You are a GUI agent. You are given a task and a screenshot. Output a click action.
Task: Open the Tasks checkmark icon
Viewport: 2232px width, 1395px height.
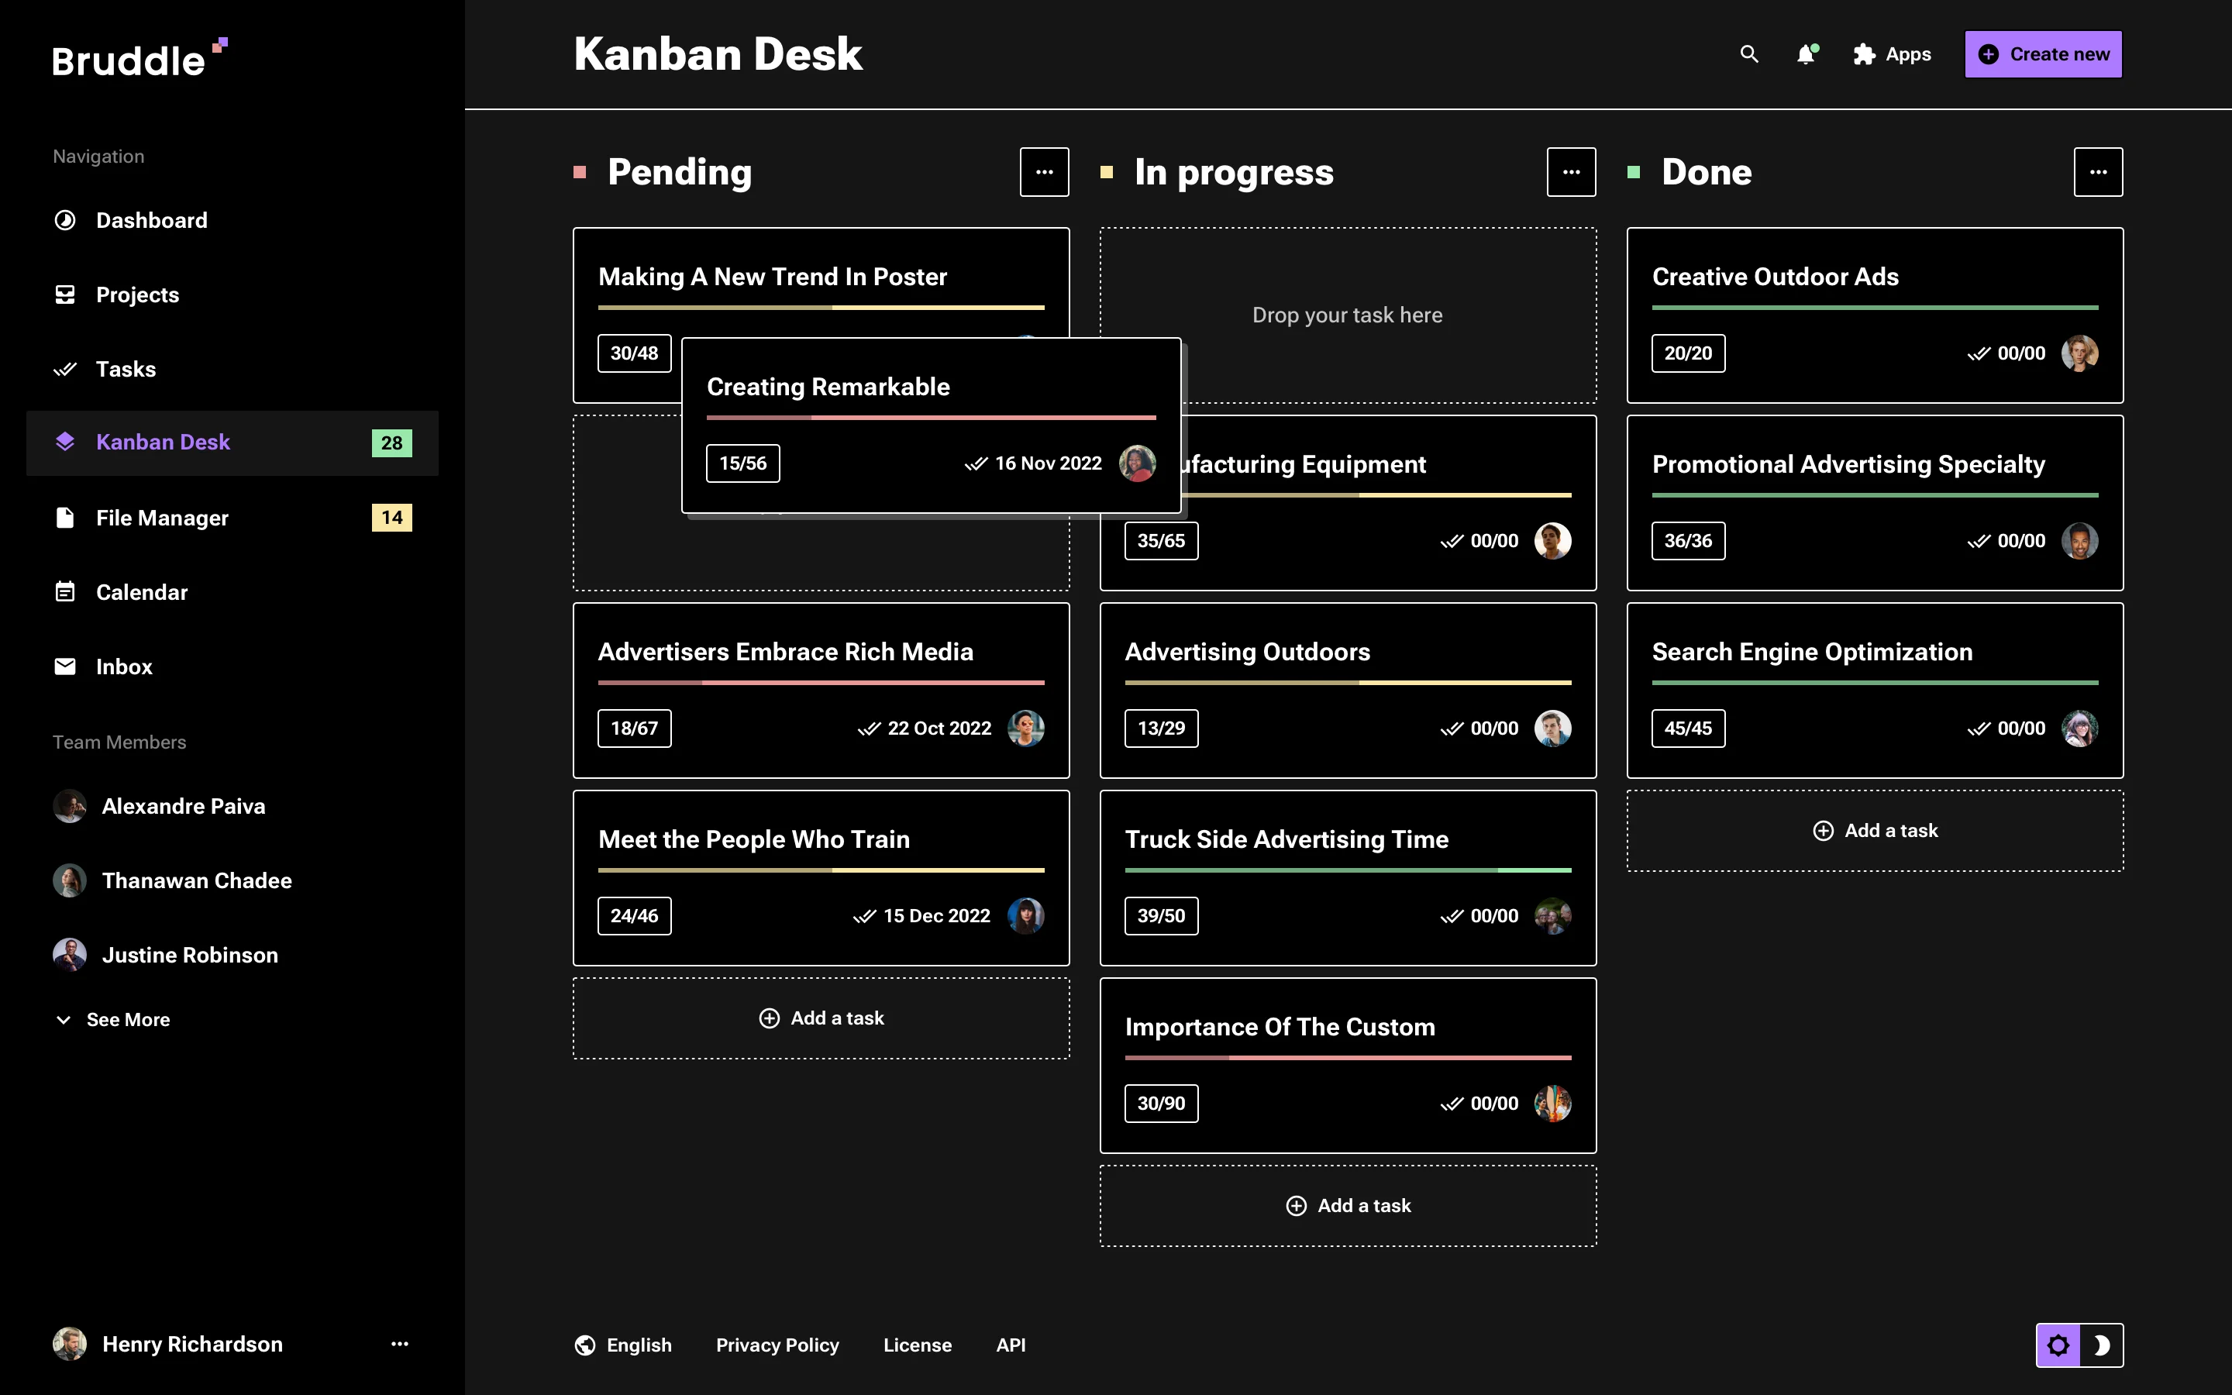tap(64, 368)
